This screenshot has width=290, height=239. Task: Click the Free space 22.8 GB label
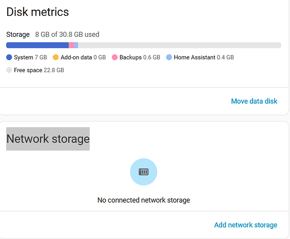tap(39, 70)
